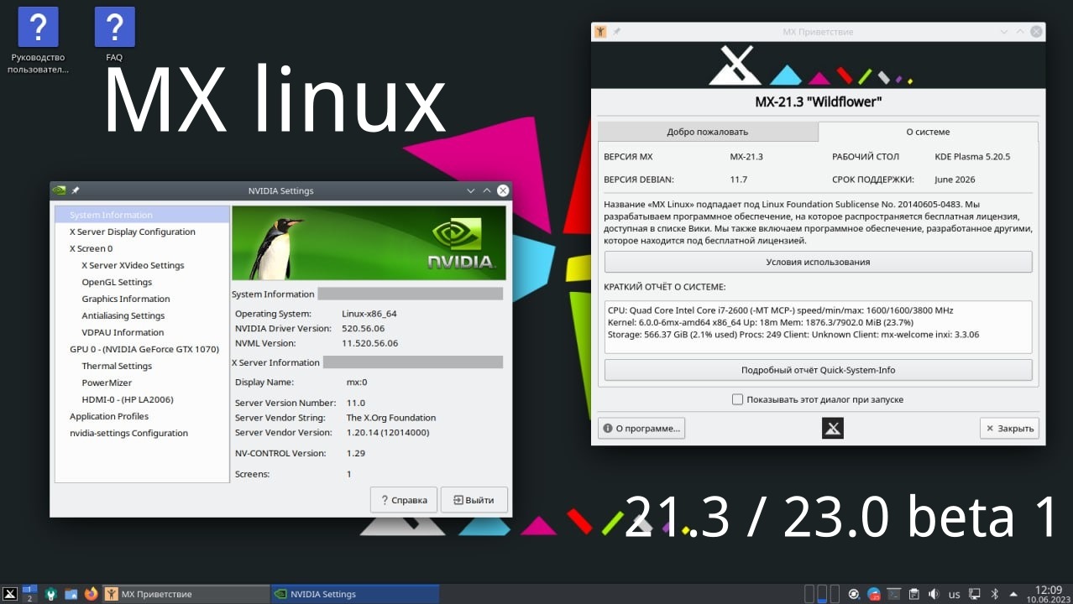The height and width of the screenshot is (604, 1073).
Task: Click the virtual desktop pager in taskbar
Action: 29,594
